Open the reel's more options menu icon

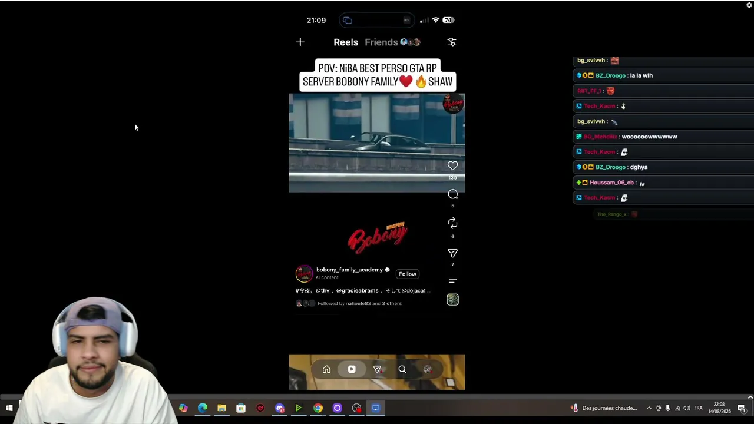coord(452,281)
